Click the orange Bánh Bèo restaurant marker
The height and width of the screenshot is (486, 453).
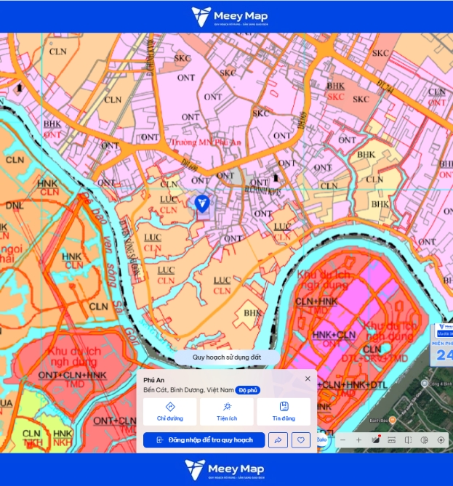click(x=393, y=421)
